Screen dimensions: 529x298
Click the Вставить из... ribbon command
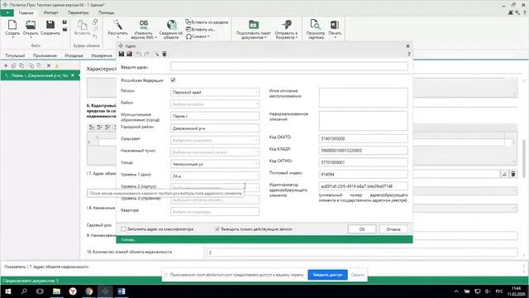tap(201, 30)
